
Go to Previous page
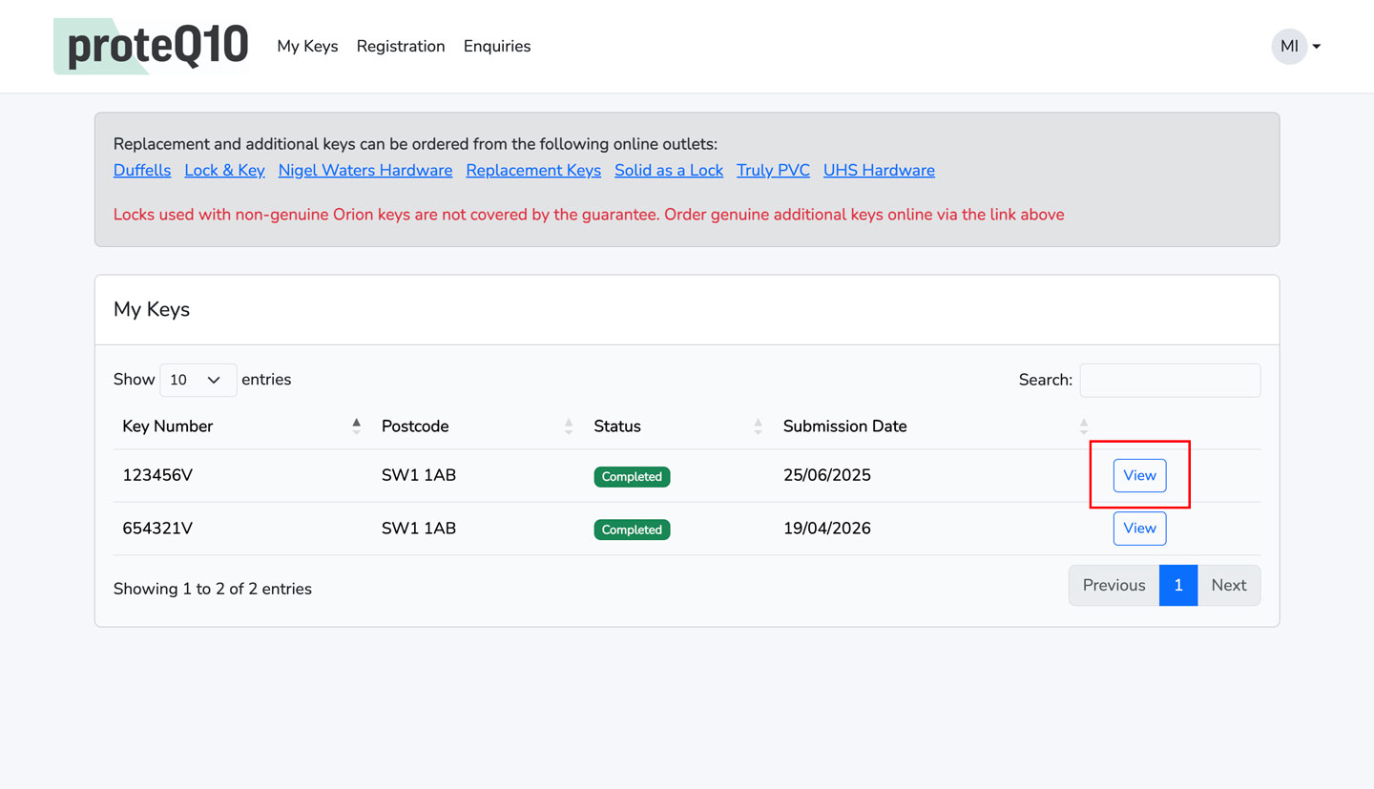pos(1114,586)
